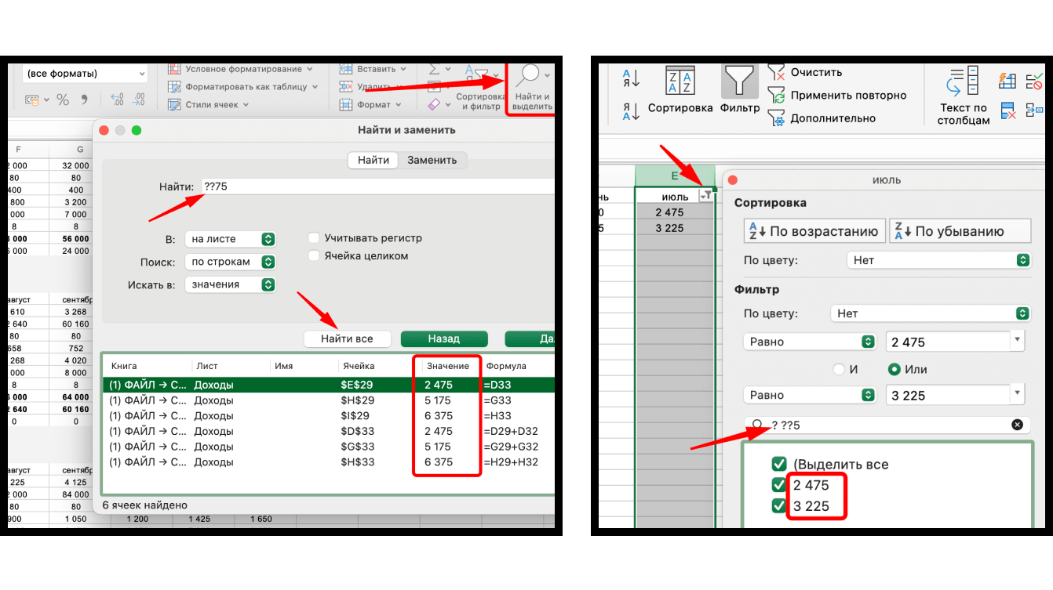Open the Look in values dropdown
The height and width of the screenshot is (590, 1053).
[231, 284]
